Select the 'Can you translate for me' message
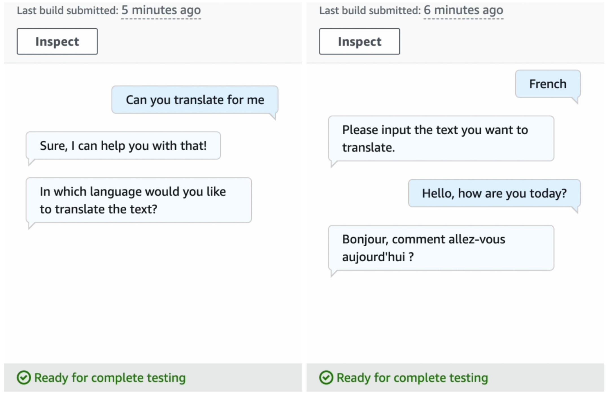Viewport: 610px width, 398px height. click(x=195, y=100)
